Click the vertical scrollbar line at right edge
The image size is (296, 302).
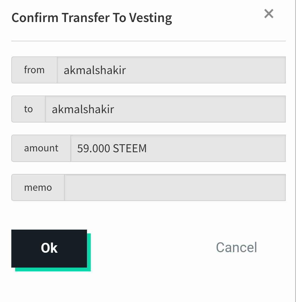click(x=295, y=151)
